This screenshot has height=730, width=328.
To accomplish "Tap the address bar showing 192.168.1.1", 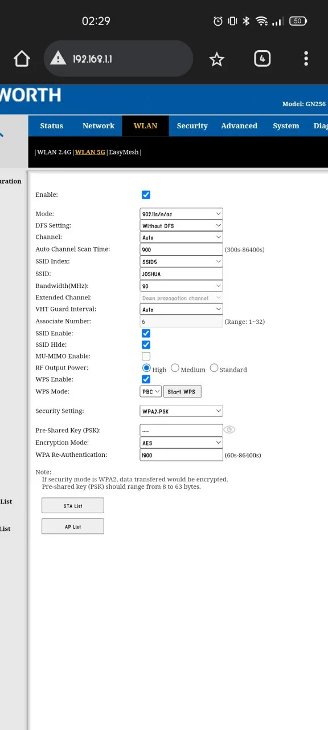I will [118, 58].
